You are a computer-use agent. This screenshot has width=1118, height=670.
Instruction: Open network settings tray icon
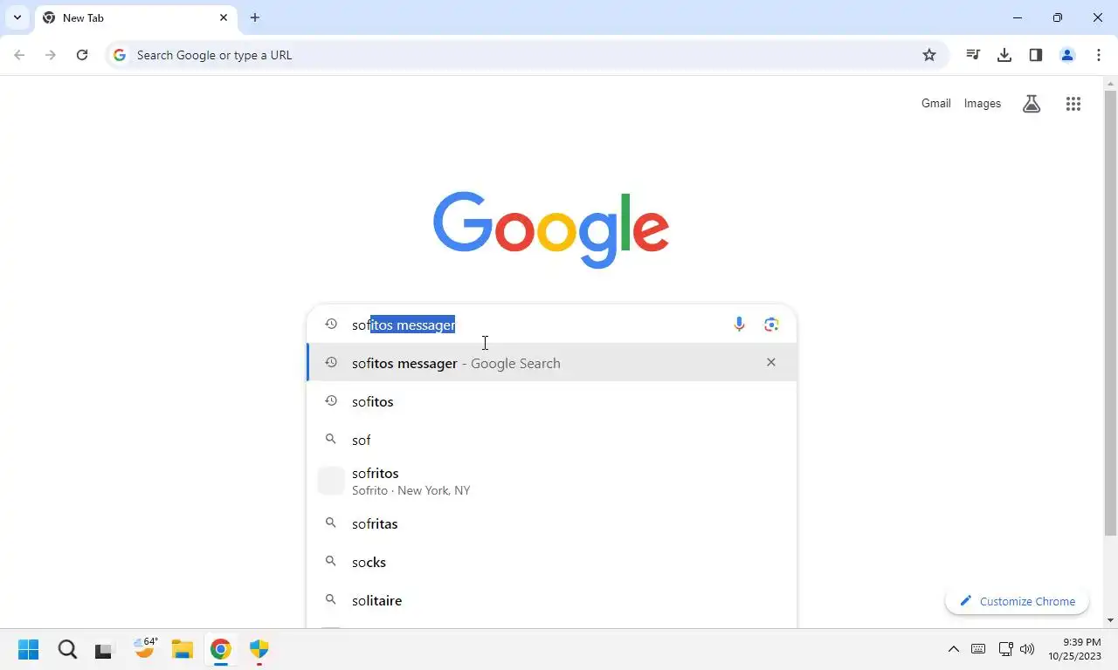point(1005,649)
